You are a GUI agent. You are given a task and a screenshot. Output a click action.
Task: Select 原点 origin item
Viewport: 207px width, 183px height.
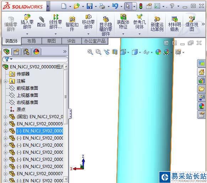tap(17, 109)
